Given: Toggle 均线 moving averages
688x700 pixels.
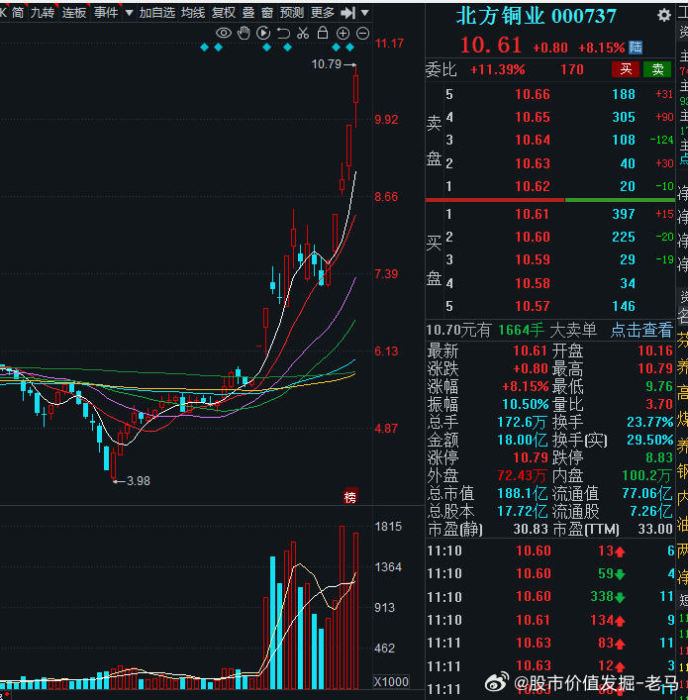Looking at the screenshot, I should pyautogui.click(x=193, y=13).
